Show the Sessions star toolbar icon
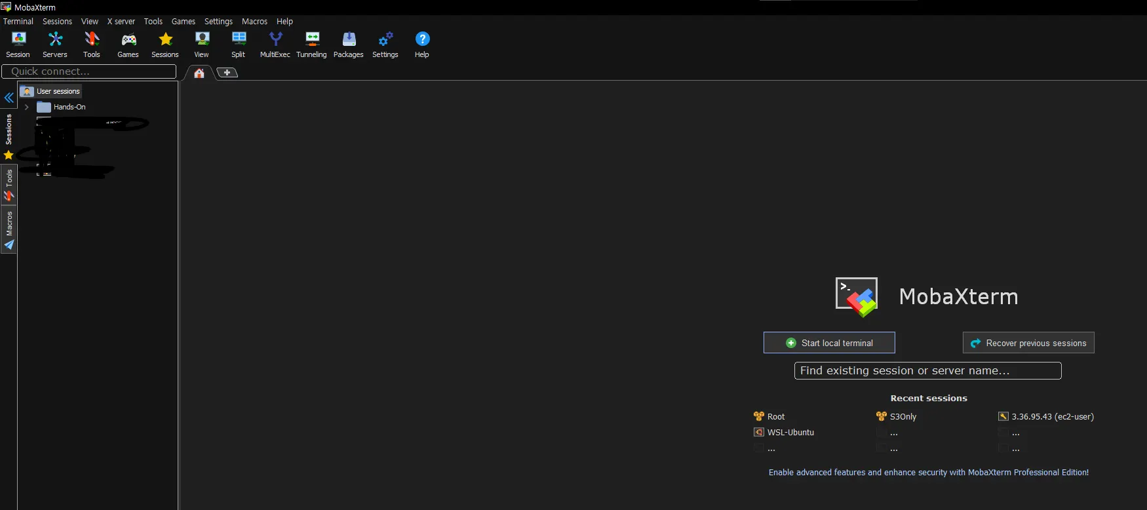This screenshot has width=1147, height=510. tap(165, 45)
